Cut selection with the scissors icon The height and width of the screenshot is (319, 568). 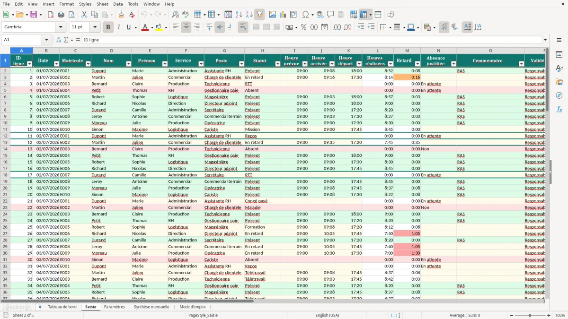(84, 15)
